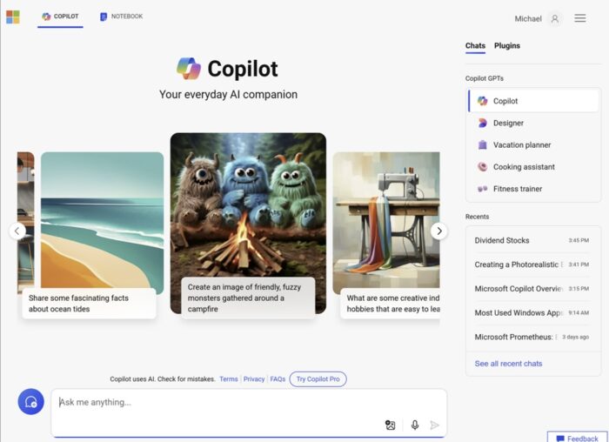Click the Vacation planner suitcase icon

(x=482, y=145)
